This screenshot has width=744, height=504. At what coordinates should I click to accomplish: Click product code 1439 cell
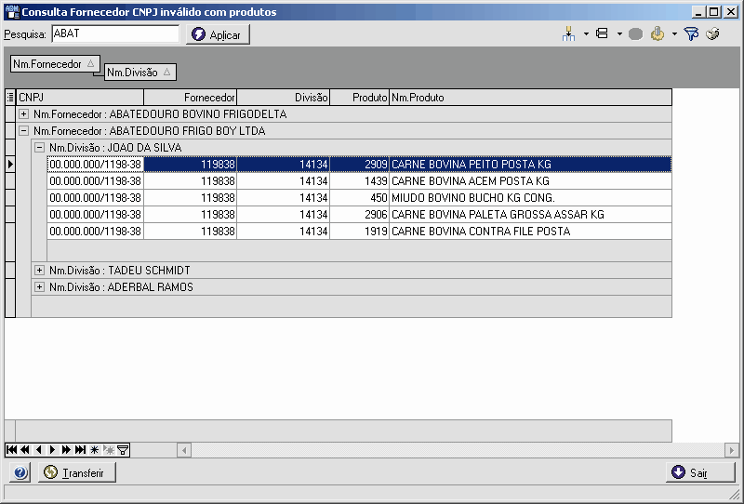click(x=359, y=180)
